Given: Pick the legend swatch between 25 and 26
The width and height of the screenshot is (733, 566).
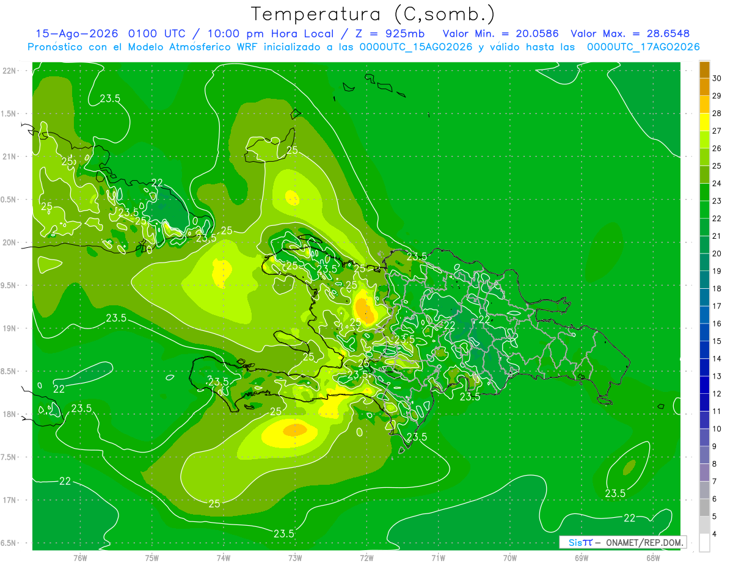Looking at the screenshot, I should (704, 157).
